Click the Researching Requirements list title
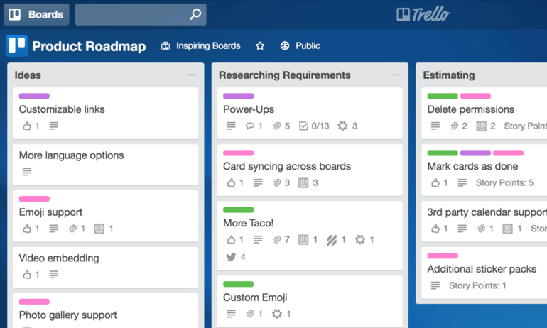 click(x=285, y=75)
